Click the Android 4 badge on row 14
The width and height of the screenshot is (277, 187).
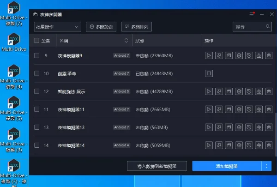(x=121, y=145)
